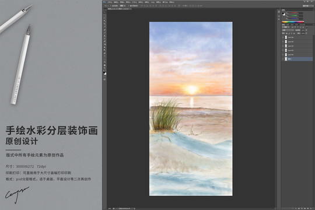The width and height of the screenshot is (315, 210).
Task: Open the collapsed History panel icon
Action: click(x=279, y=12)
